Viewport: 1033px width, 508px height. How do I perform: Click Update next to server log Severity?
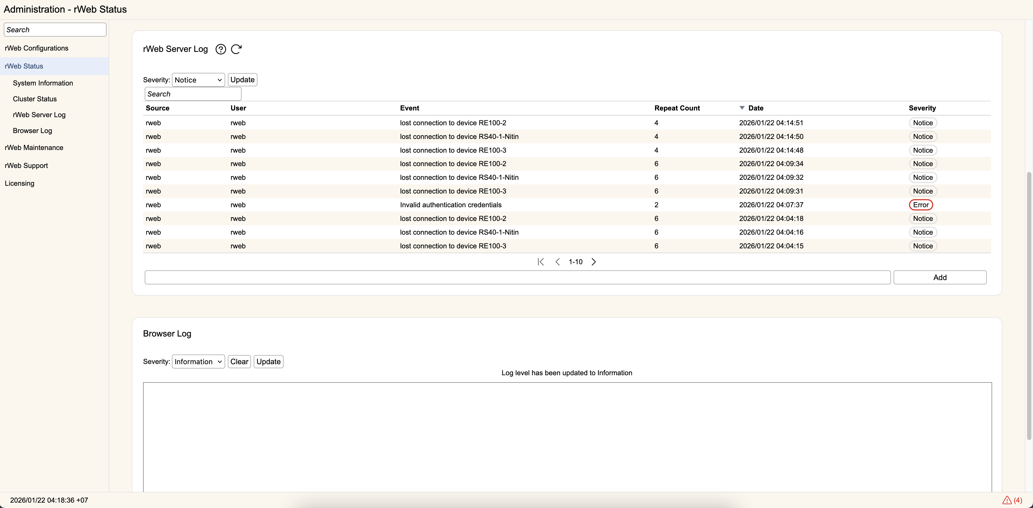tap(242, 80)
